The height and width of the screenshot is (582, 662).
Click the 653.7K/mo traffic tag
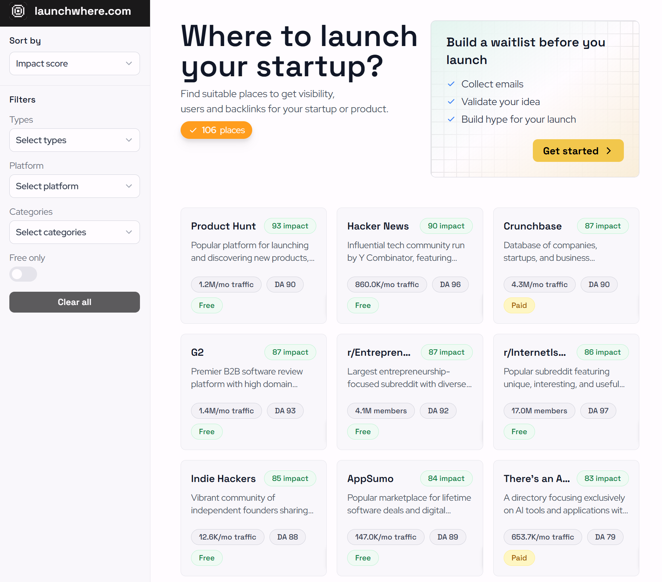pyautogui.click(x=543, y=537)
